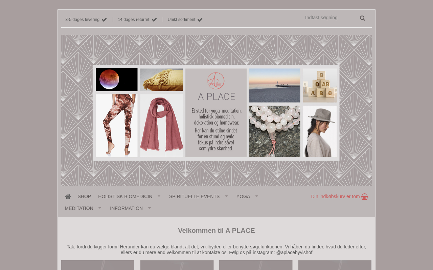Open the INFORMATION menu item

126,208
